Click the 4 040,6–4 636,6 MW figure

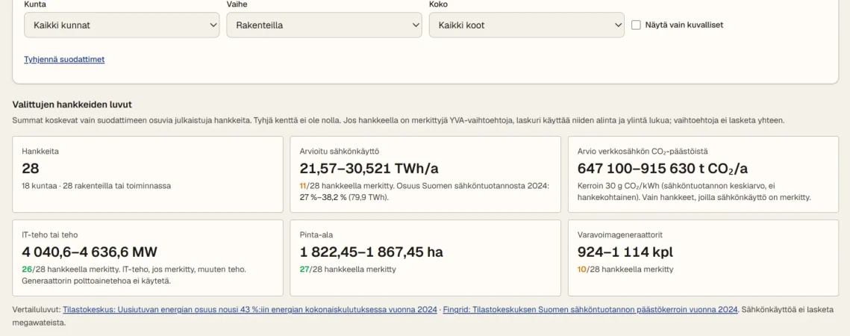[x=90, y=252]
